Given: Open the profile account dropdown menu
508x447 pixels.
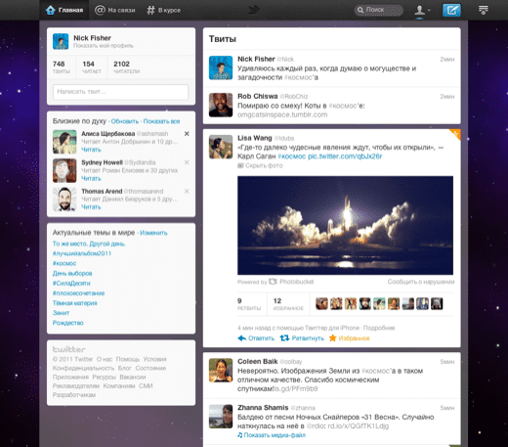Looking at the screenshot, I should coord(422,10).
